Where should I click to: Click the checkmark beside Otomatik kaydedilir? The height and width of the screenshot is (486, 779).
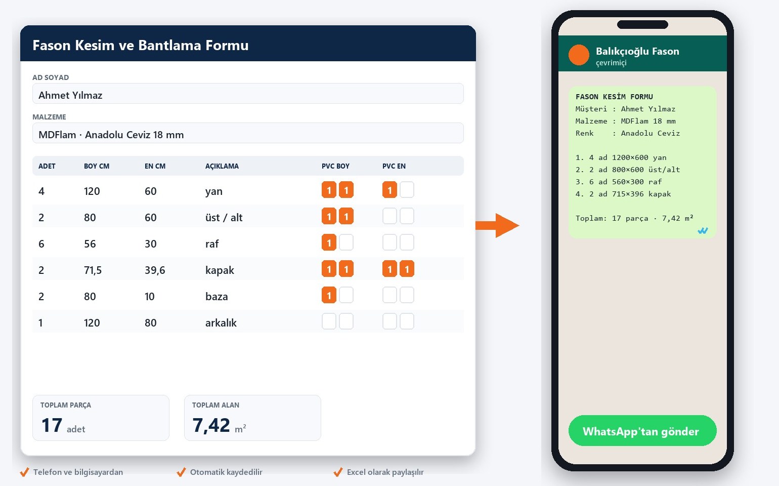[181, 472]
